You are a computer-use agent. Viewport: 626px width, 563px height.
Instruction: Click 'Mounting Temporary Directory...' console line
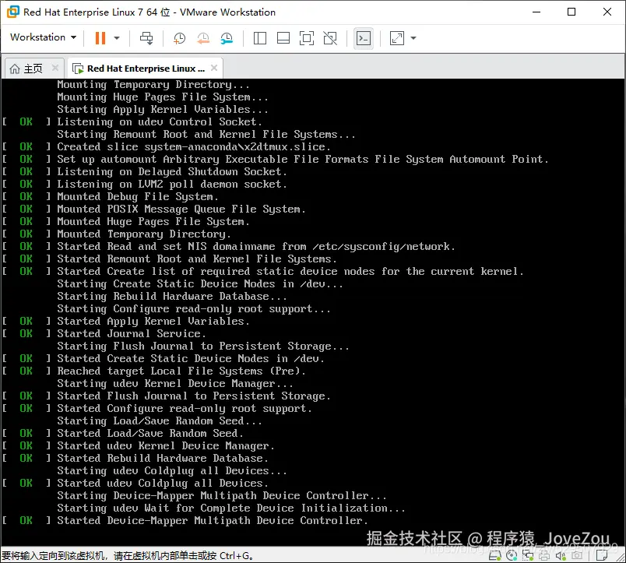tap(153, 85)
